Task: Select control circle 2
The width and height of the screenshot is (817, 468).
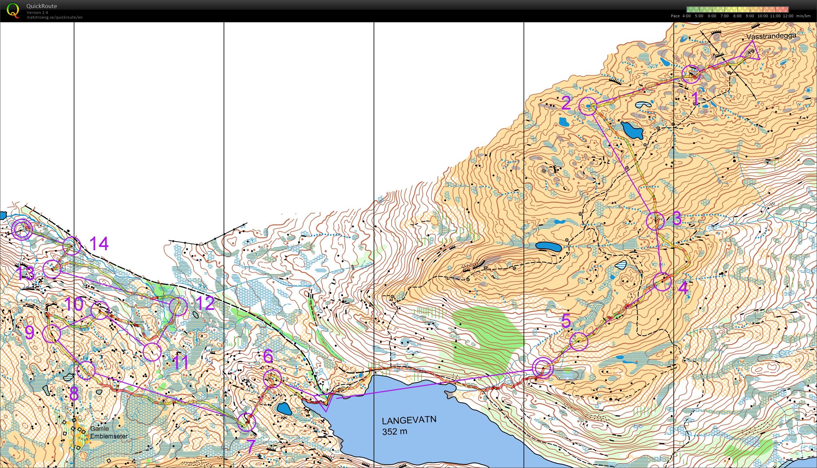Action: [588, 106]
